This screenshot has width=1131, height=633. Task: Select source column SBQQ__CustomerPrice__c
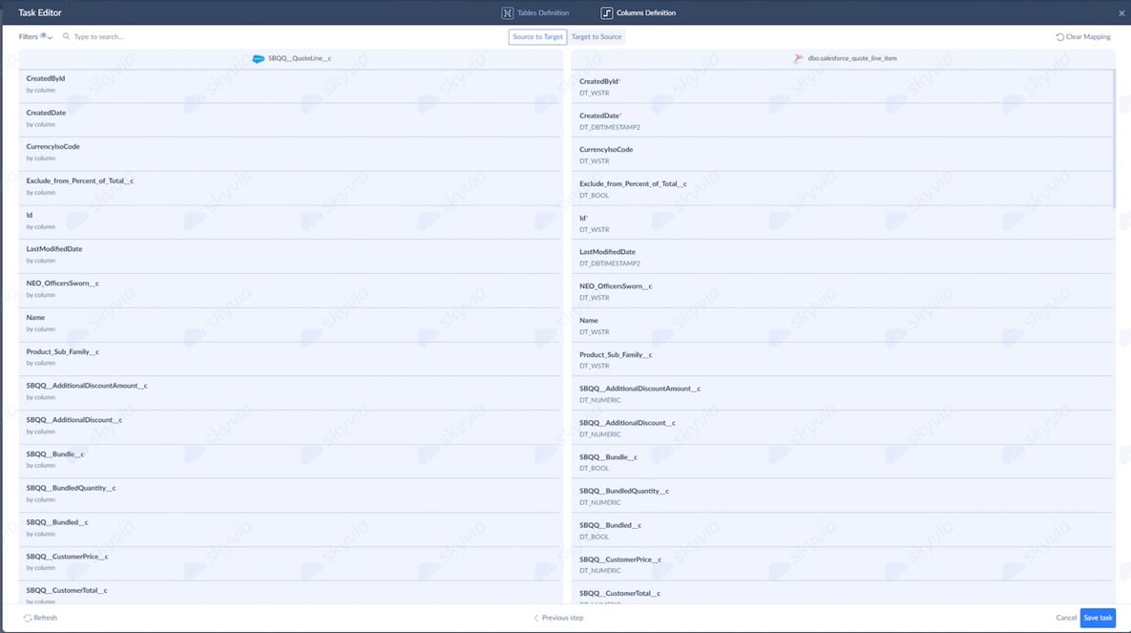[290, 563]
